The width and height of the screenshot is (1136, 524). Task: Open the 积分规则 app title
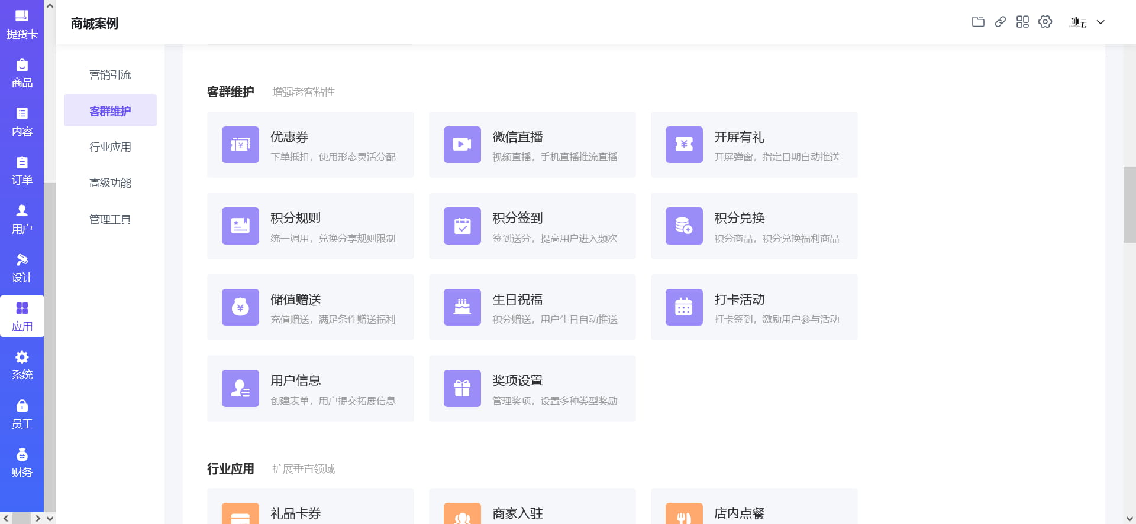(x=296, y=218)
